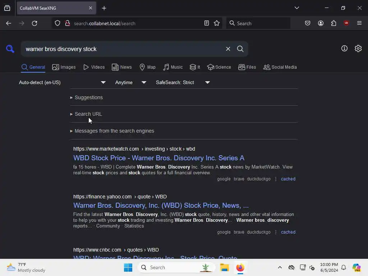Click the marketwatch.com result URL
Screen dimensions: 368x276
134,149
